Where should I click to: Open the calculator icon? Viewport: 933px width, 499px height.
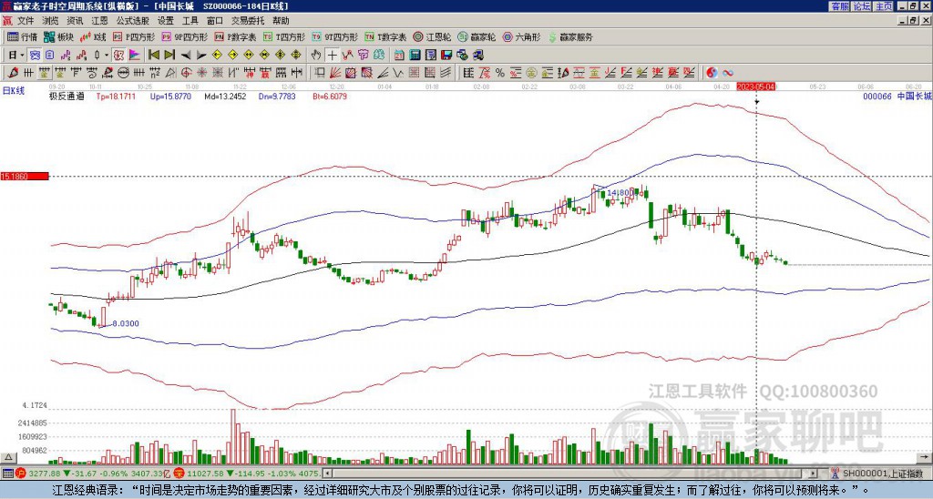[415, 55]
